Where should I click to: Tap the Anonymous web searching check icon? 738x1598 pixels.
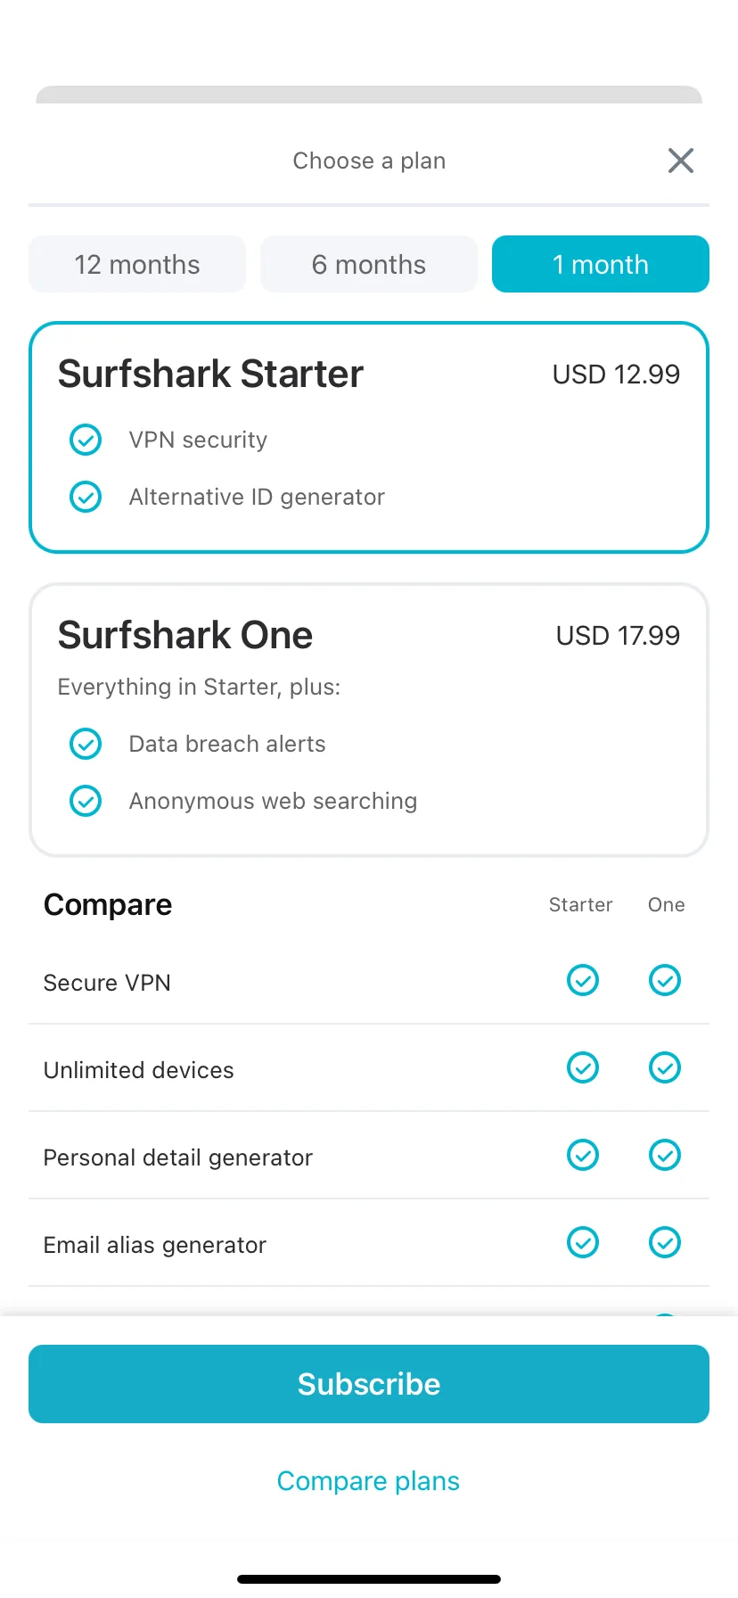[86, 801]
